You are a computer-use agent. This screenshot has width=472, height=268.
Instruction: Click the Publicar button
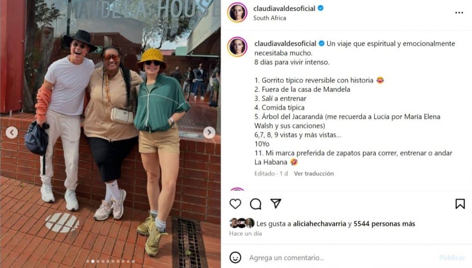(x=452, y=258)
